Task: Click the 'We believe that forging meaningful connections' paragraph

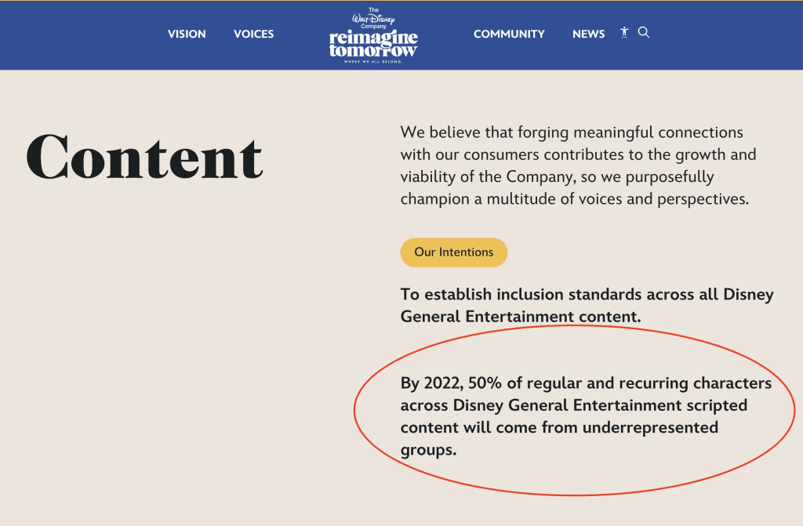Action: tap(578, 165)
